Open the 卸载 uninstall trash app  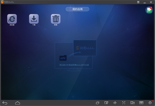tap(56, 19)
